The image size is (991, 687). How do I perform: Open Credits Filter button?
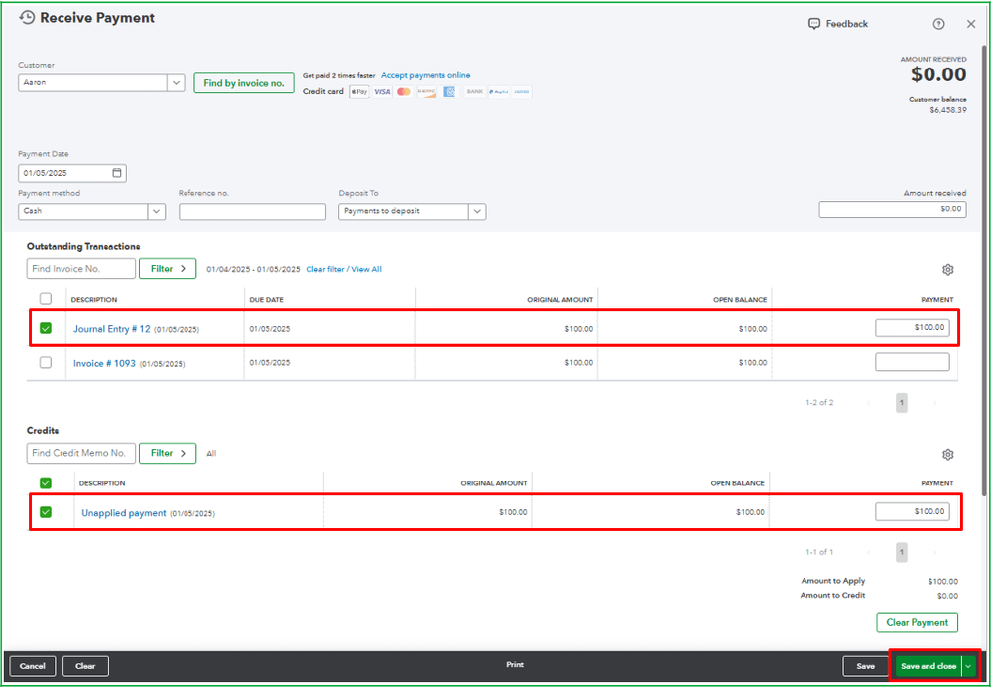coord(168,453)
